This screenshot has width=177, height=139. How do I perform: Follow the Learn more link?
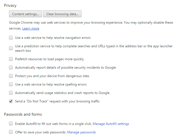tap(31, 28)
